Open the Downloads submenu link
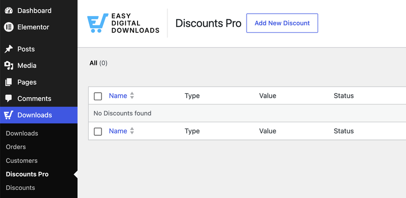The height and width of the screenshot is (198, 406). (x=22, y=133)
